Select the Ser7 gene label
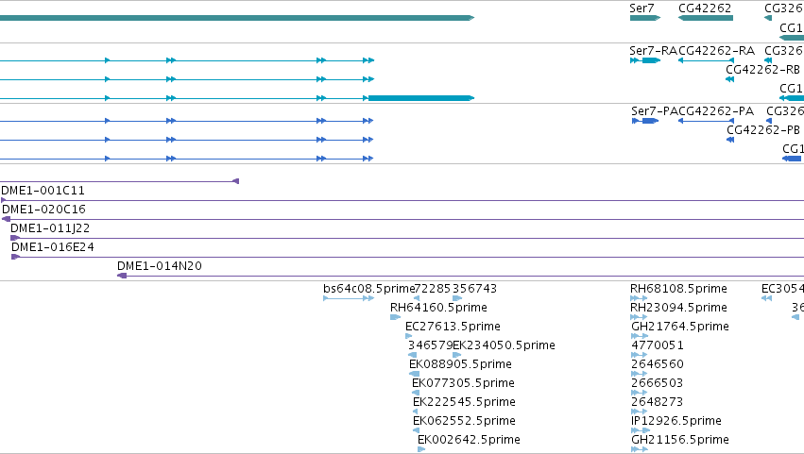 (641, 8)
